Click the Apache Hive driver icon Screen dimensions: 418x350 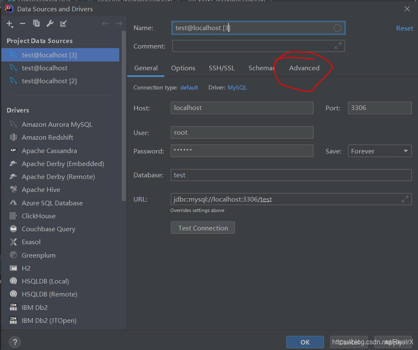click(13, 189)
